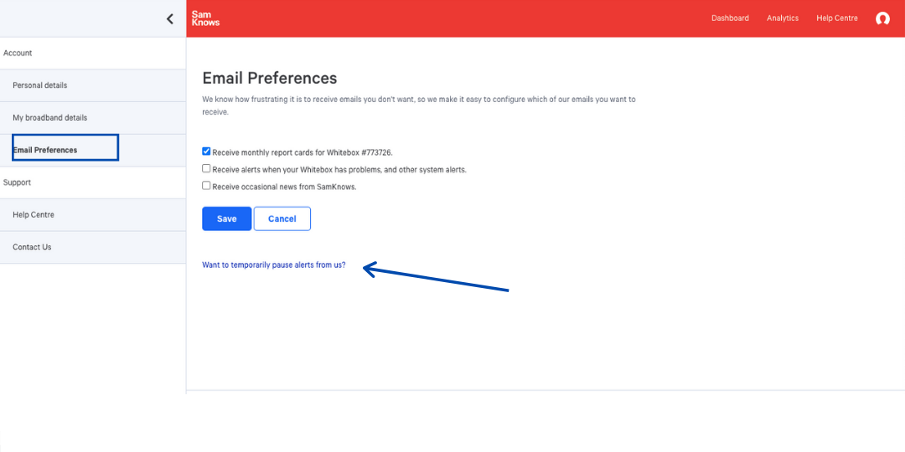This screenshot has width=905, height=452.
Task: Click the Support section header
Action: point(18,182)
